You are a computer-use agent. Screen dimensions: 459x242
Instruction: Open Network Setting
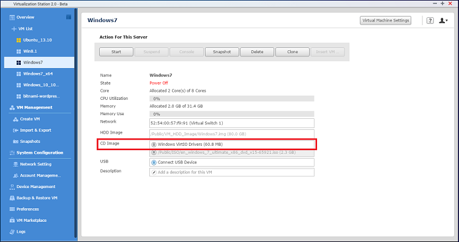pos(35,164)
